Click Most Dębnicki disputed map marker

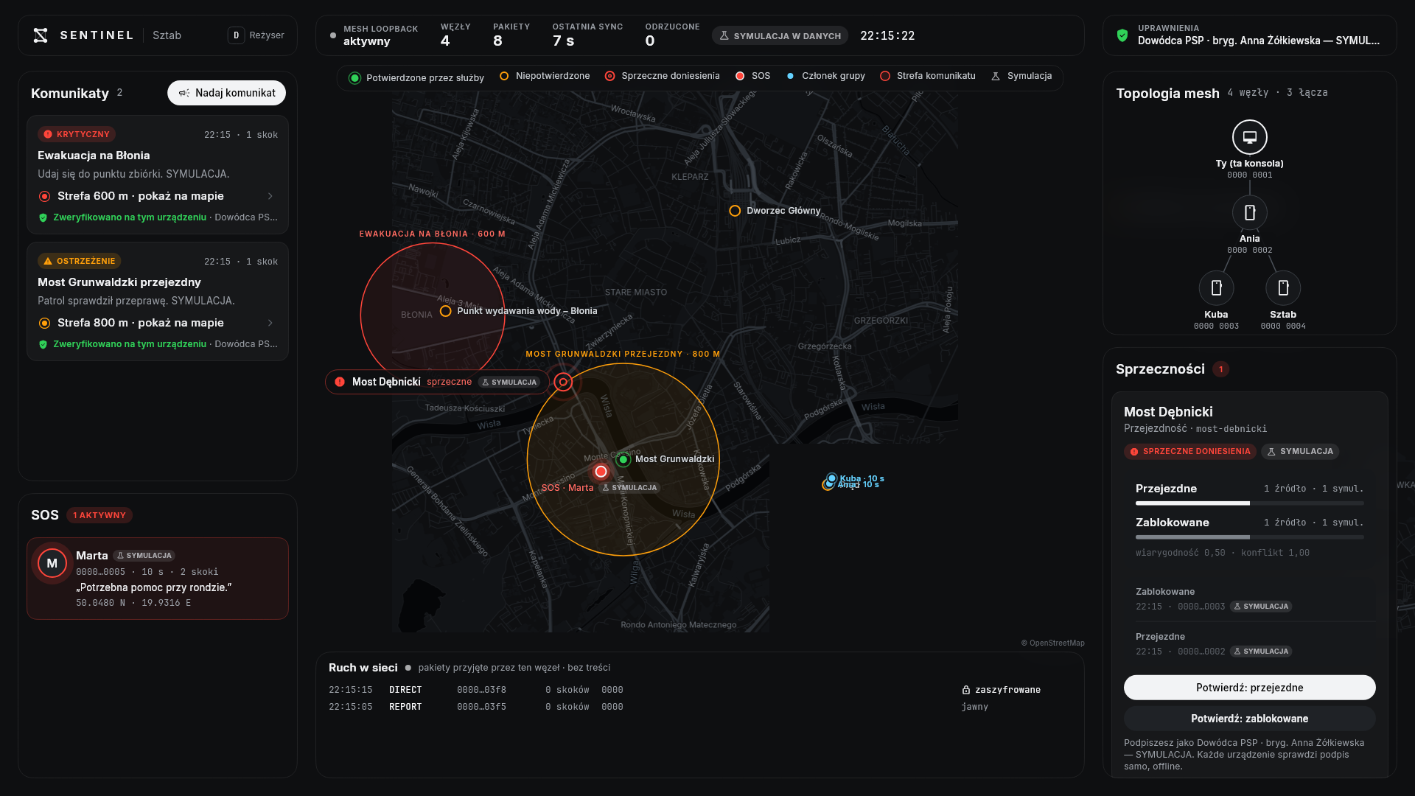coord(563,382)
